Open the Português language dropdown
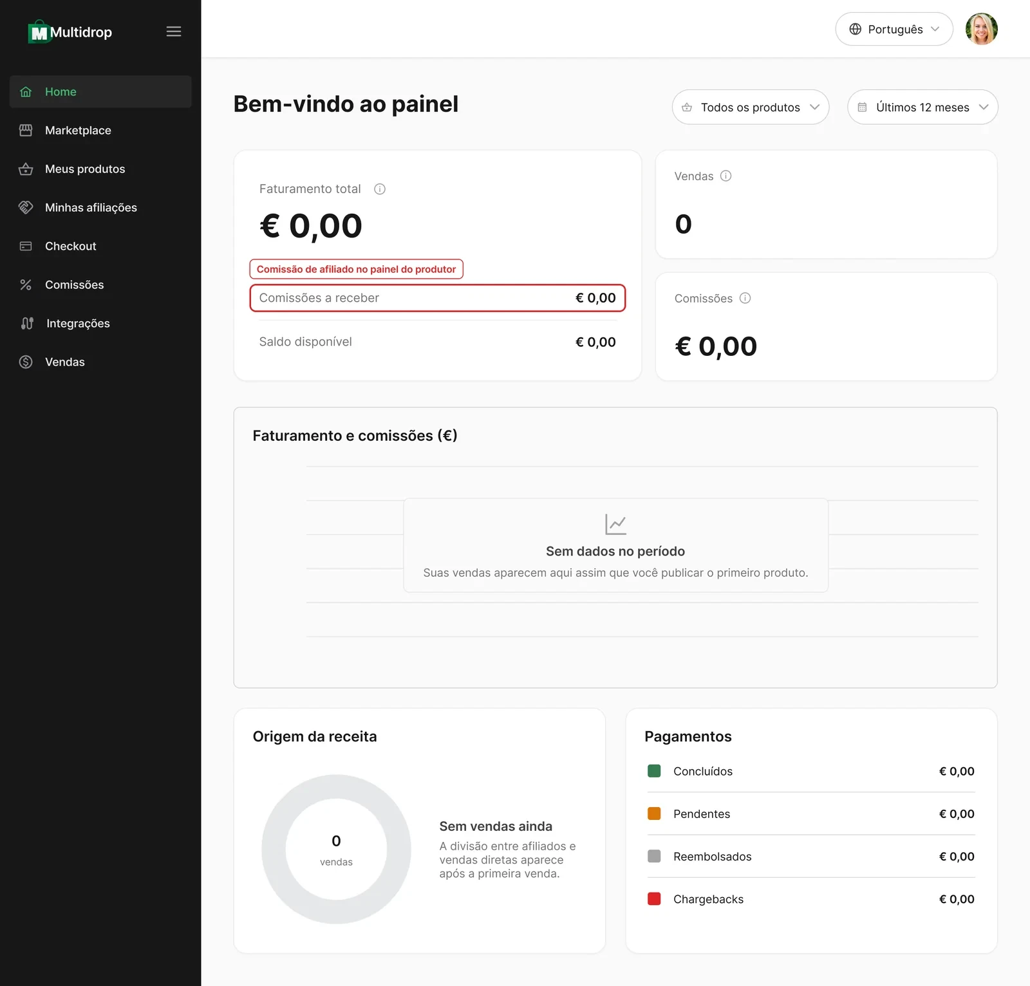The width and height of the screenshot is (1030, 986). point(894,29)
